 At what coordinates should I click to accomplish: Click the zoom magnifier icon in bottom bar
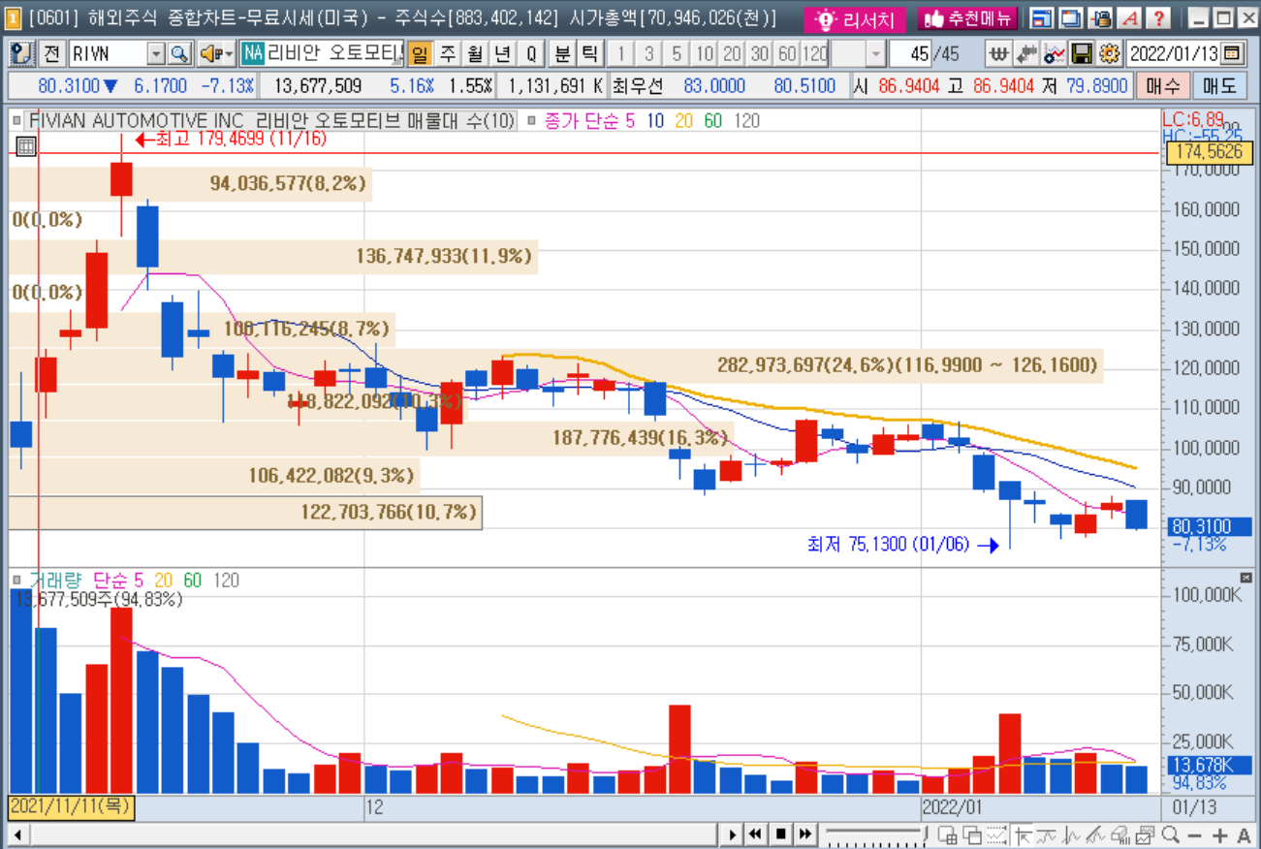[1171, 834]
